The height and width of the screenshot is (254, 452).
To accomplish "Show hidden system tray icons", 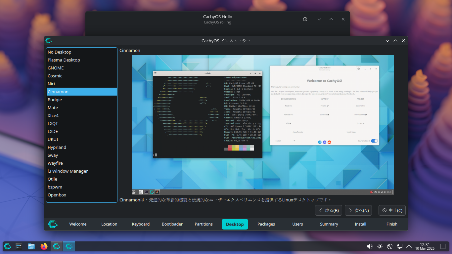I will (409, 246).
